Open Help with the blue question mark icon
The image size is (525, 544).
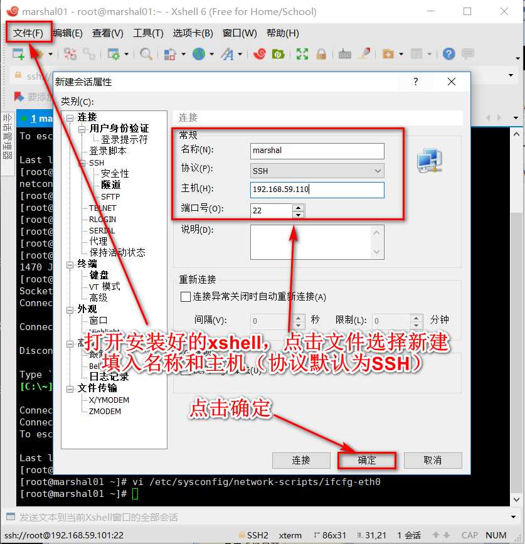pyautogui.click(x=448, y=54)
